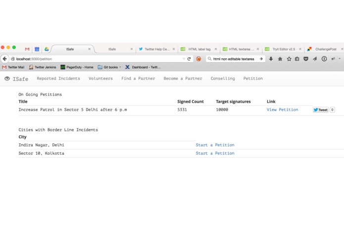Close the HTML label tag tab
Image resolution: width=344 pixels, height=244 pixels.
pyautogui.click(x=216, y=49)
